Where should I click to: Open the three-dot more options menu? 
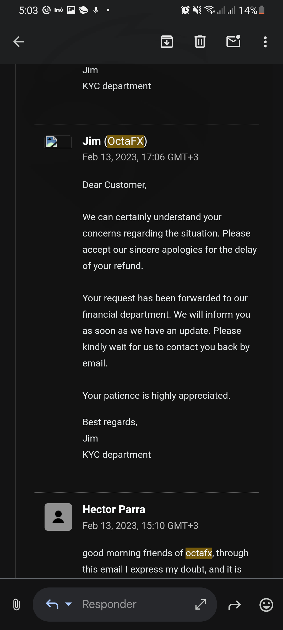coord(265,42)
